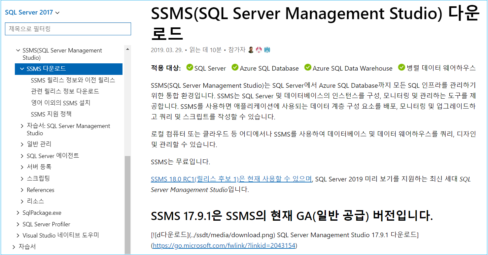This screenshot has height=255, width=488.
Task: Open SSMS 릴리스 정보와 이전 릴리스
Action: click(x=73, y=80)
